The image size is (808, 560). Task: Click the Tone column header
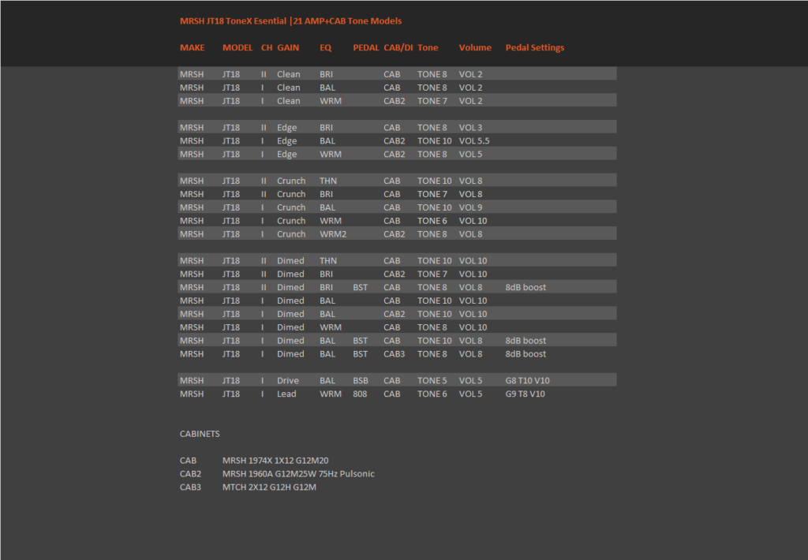tap(428, 47)
